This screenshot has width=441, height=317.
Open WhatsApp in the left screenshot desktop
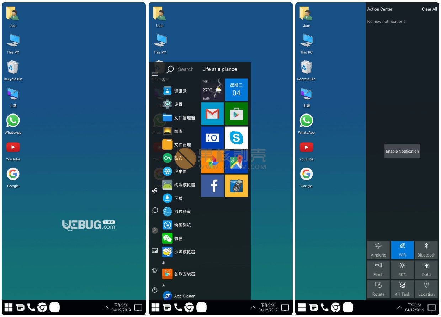tap(13, 124)
